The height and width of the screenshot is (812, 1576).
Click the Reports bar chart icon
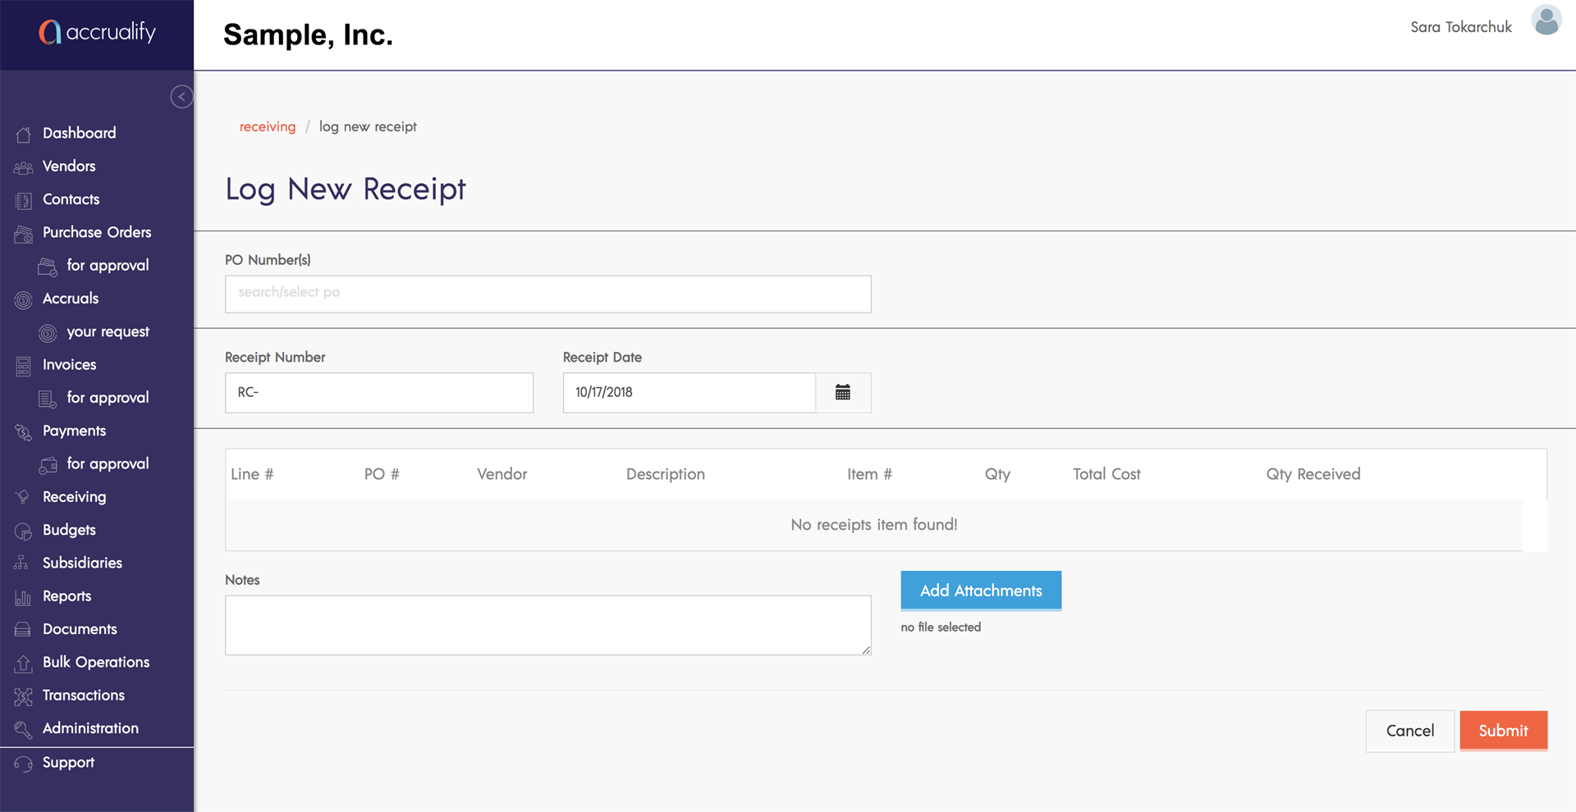(x=23, y=598)
